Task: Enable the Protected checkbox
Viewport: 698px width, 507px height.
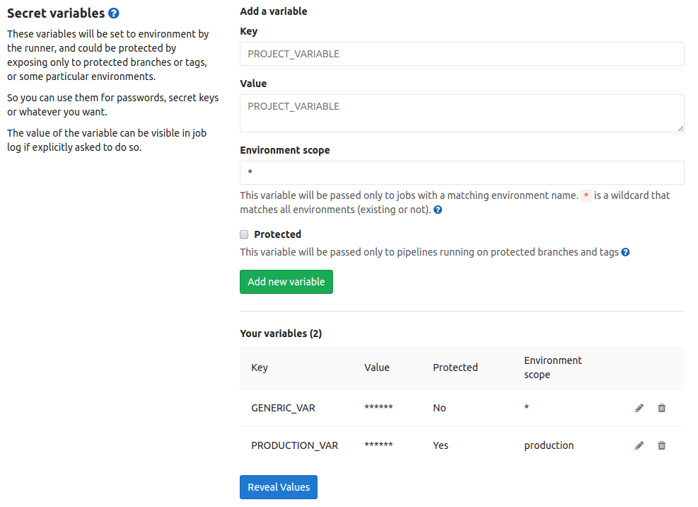Action: click(x=245, y=234)
